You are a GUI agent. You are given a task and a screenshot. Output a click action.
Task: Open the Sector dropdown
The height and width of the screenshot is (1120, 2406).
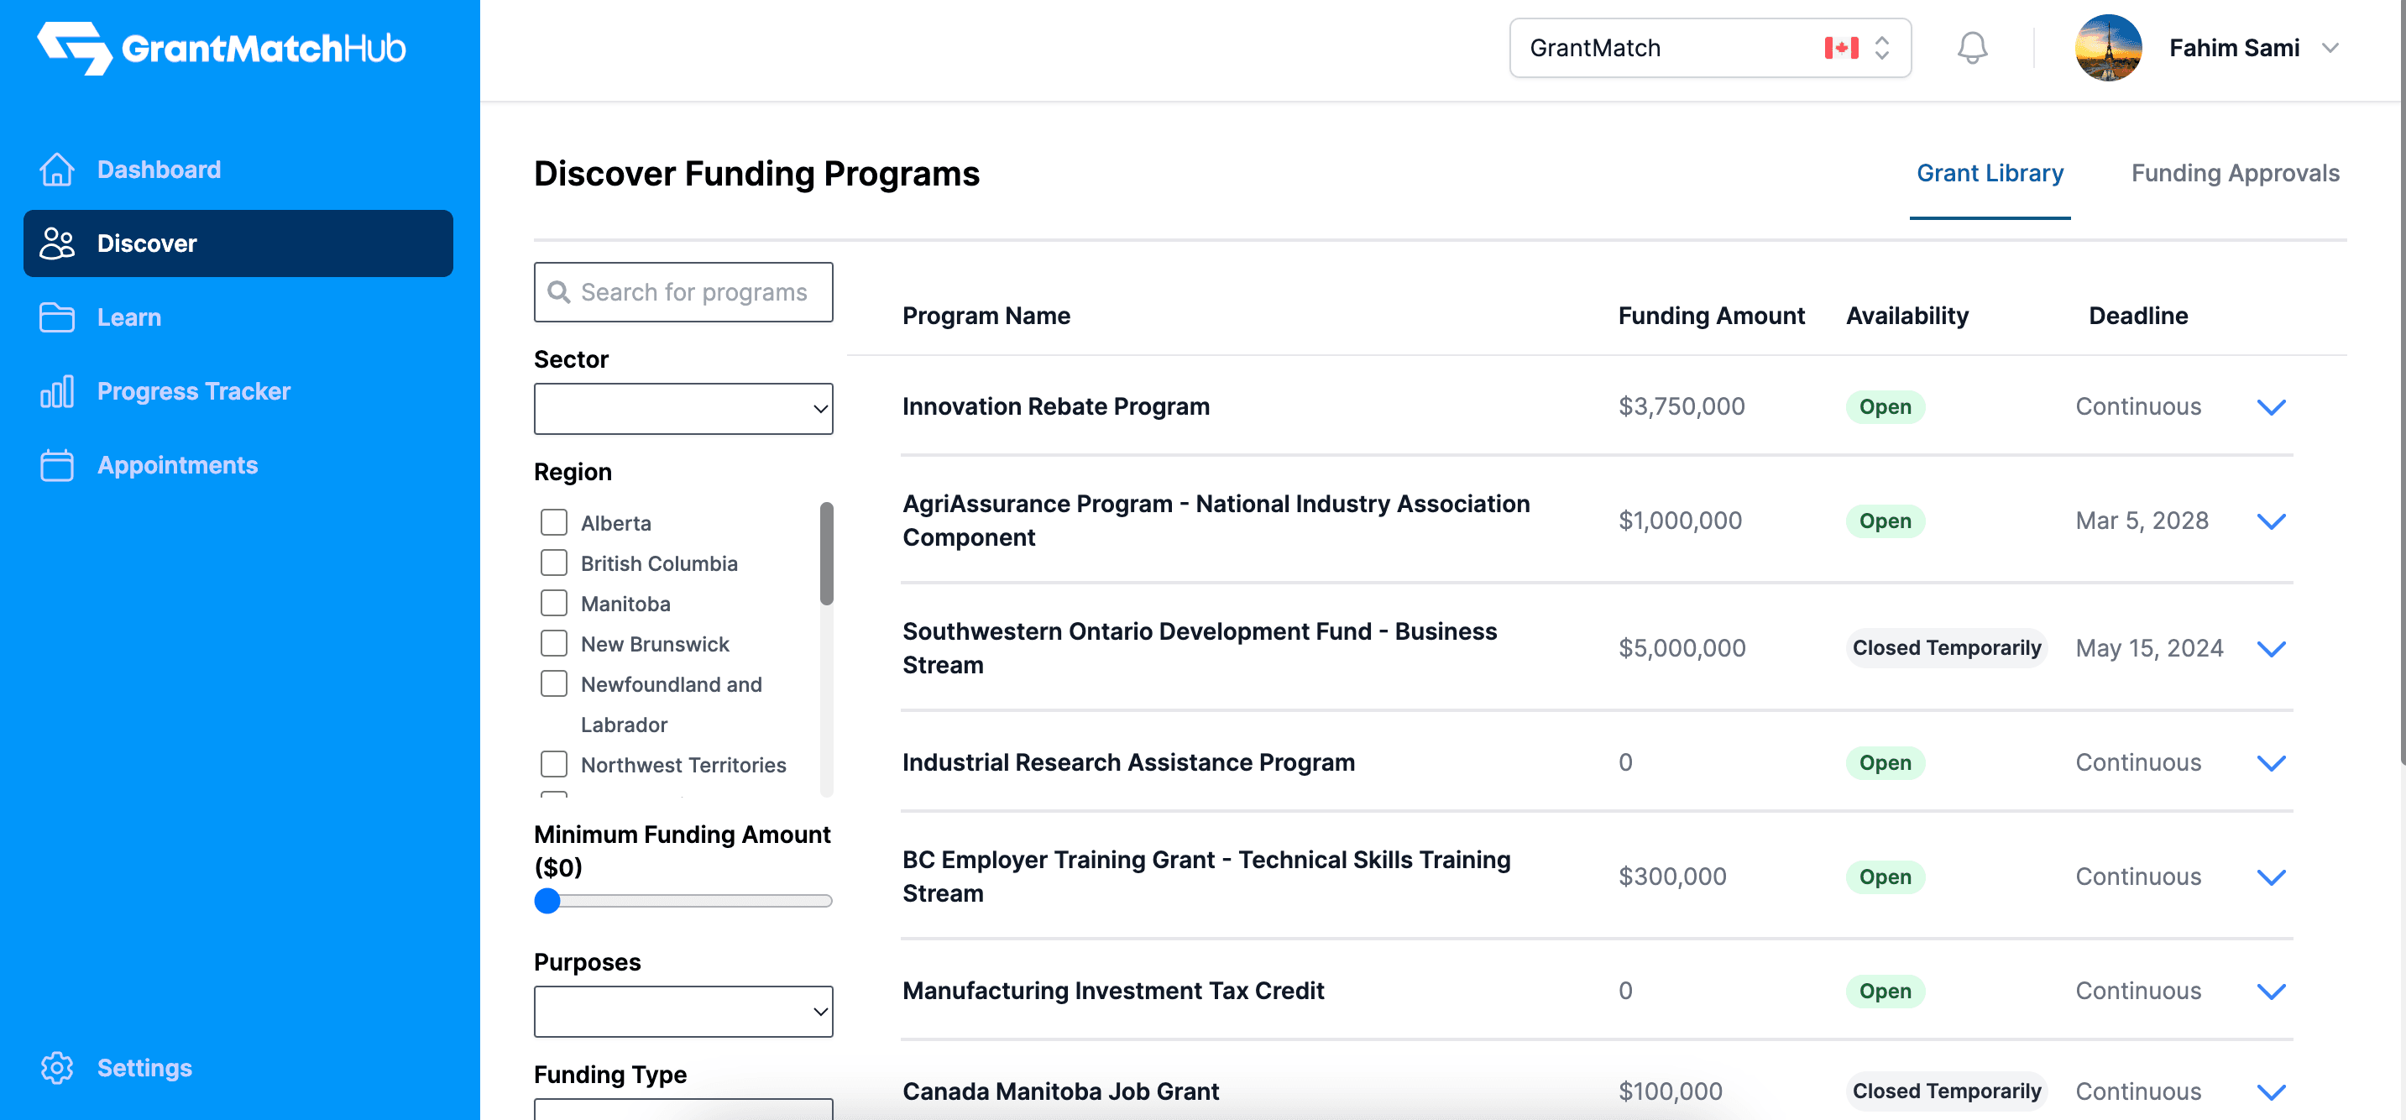pos(683,408)
